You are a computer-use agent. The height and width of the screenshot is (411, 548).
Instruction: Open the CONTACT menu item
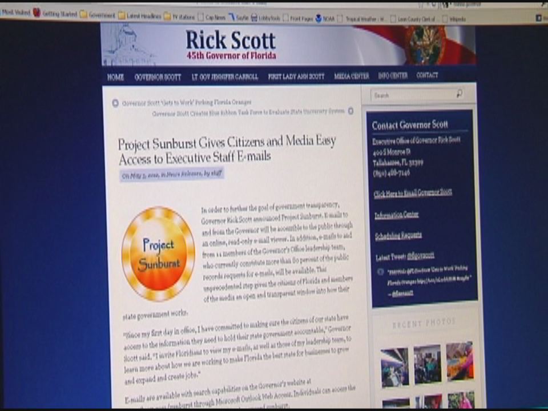tap(427, 75)
